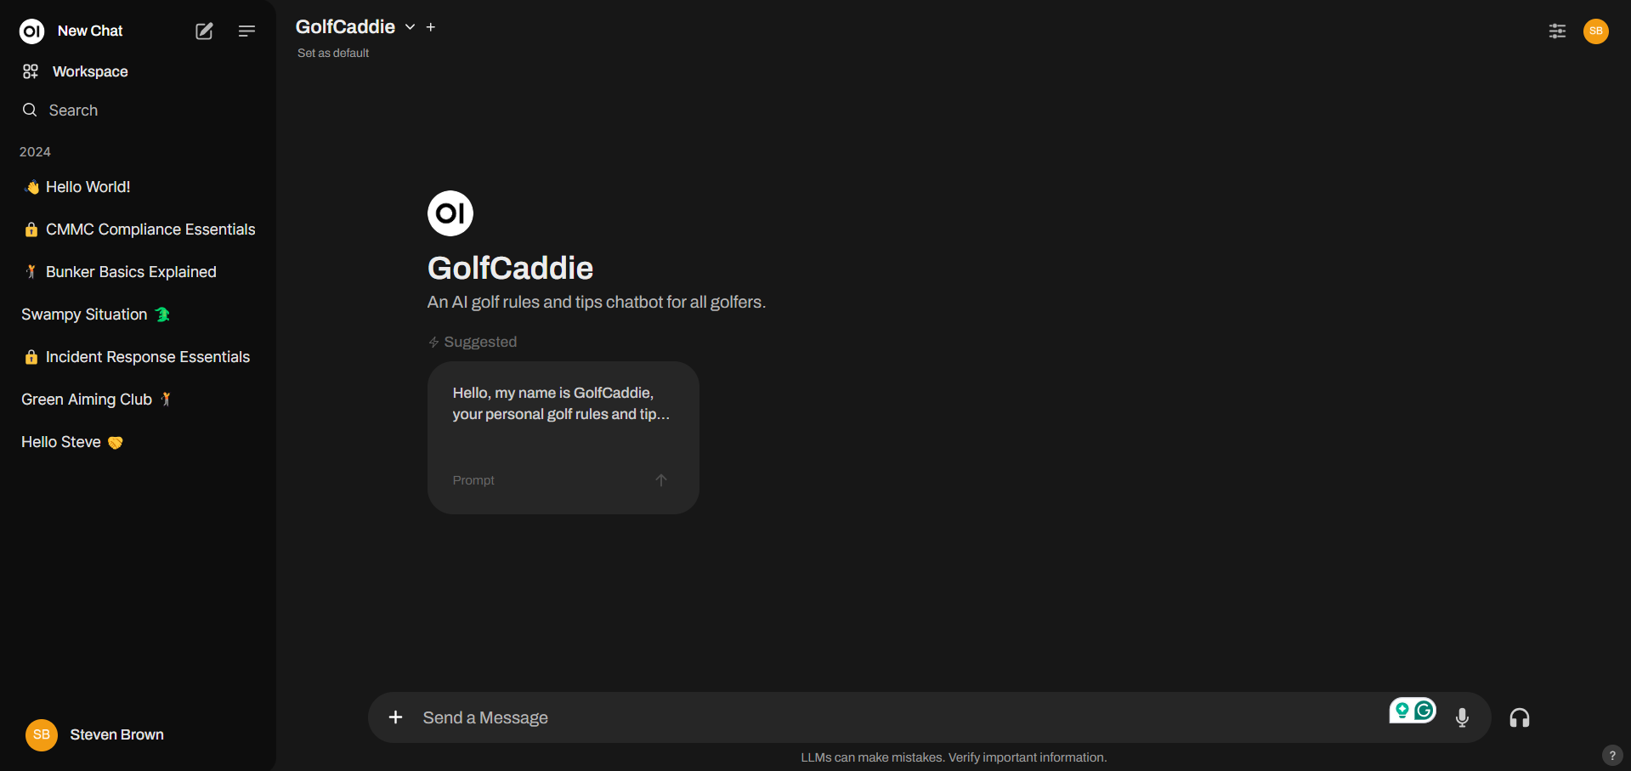The width and height of the screenshot is (1631, 771).
Task: Click the attach plus icon in message bar
Action: tap(395, 717)
